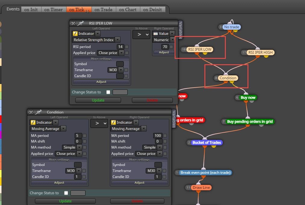Tick the checkbox beside RSI period
Screen dimensions: 305x205
click(x=127, y=47)
